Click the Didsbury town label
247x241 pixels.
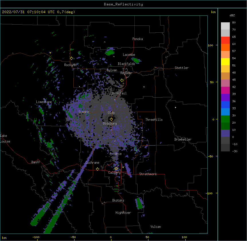[110, 123]
